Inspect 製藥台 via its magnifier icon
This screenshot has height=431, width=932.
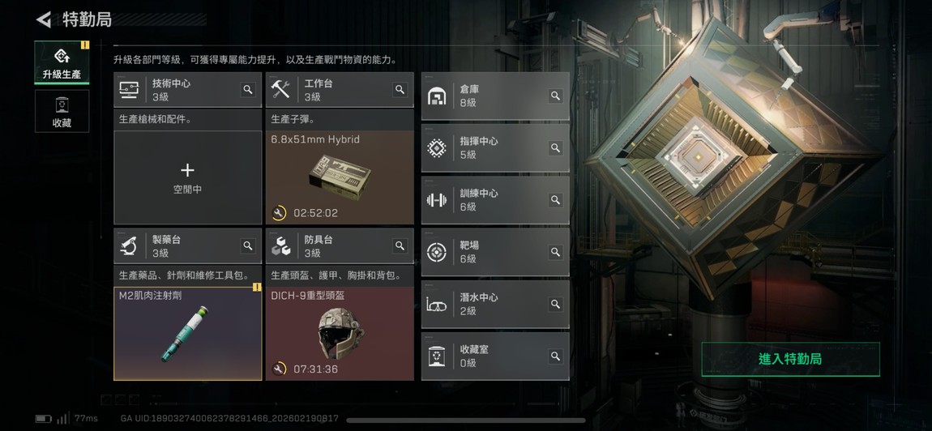[x=248, y=245]
